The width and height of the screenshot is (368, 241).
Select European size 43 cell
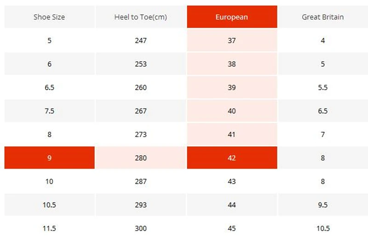pos(232,181)
